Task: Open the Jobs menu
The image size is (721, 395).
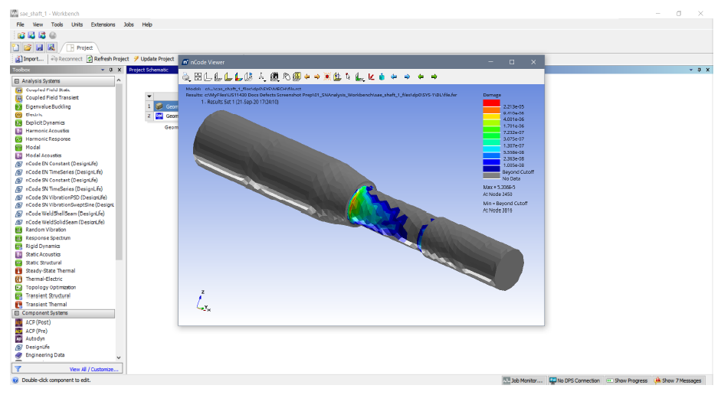Action: click(129, 24)
